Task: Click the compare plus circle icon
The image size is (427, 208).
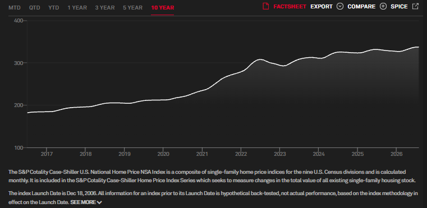Action: click(x=383, y=6)
